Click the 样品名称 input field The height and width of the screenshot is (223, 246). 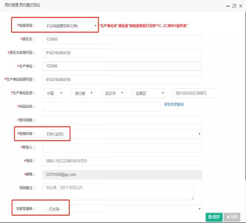tap(101, 107)
